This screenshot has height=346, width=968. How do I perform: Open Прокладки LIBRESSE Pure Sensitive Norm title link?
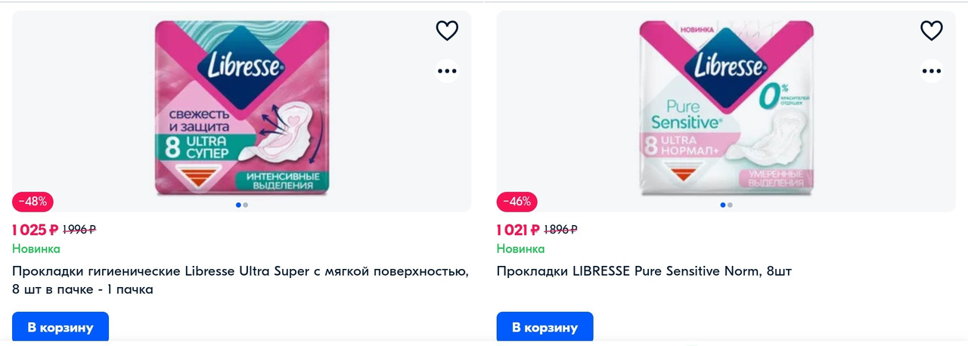644,271
